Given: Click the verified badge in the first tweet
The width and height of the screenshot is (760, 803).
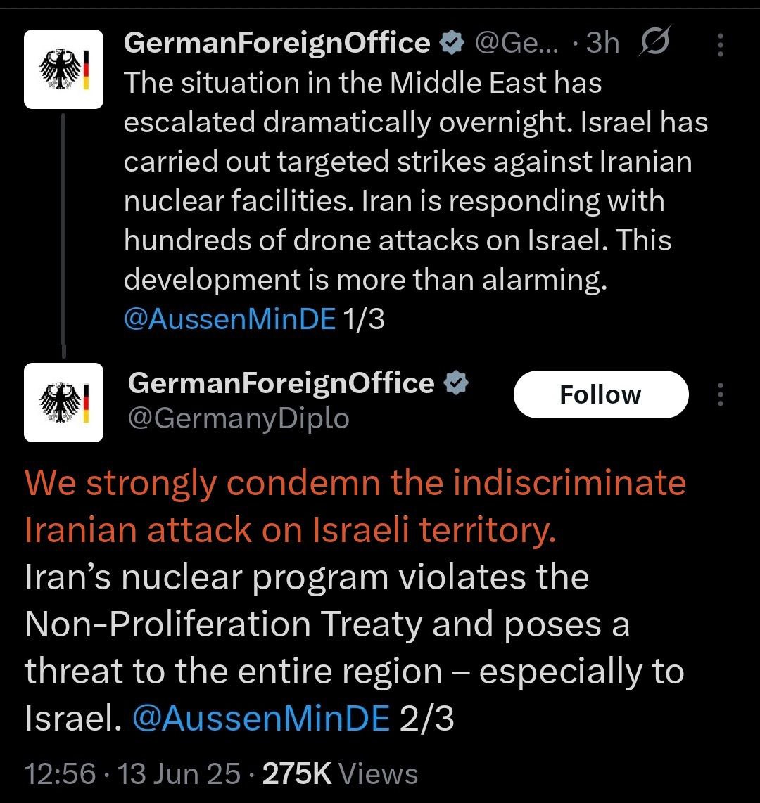Looking at the screenshot, I should tap(450, 44).
